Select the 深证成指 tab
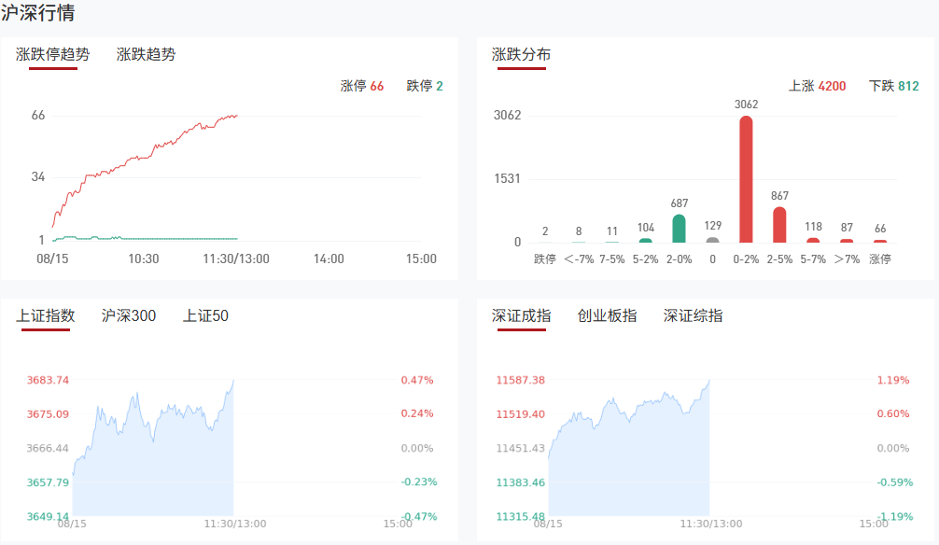This screenshot has width=939, height=545. click(x=521, y=315)
